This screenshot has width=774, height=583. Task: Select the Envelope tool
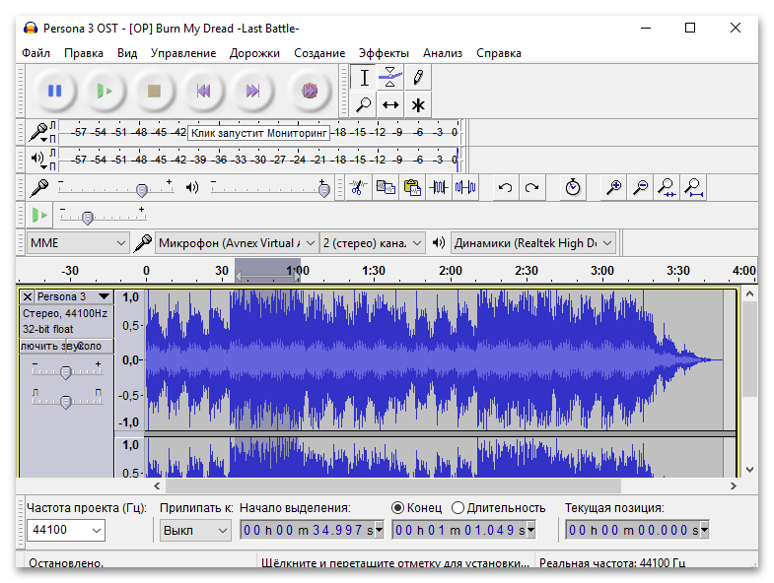coord(390,78)
